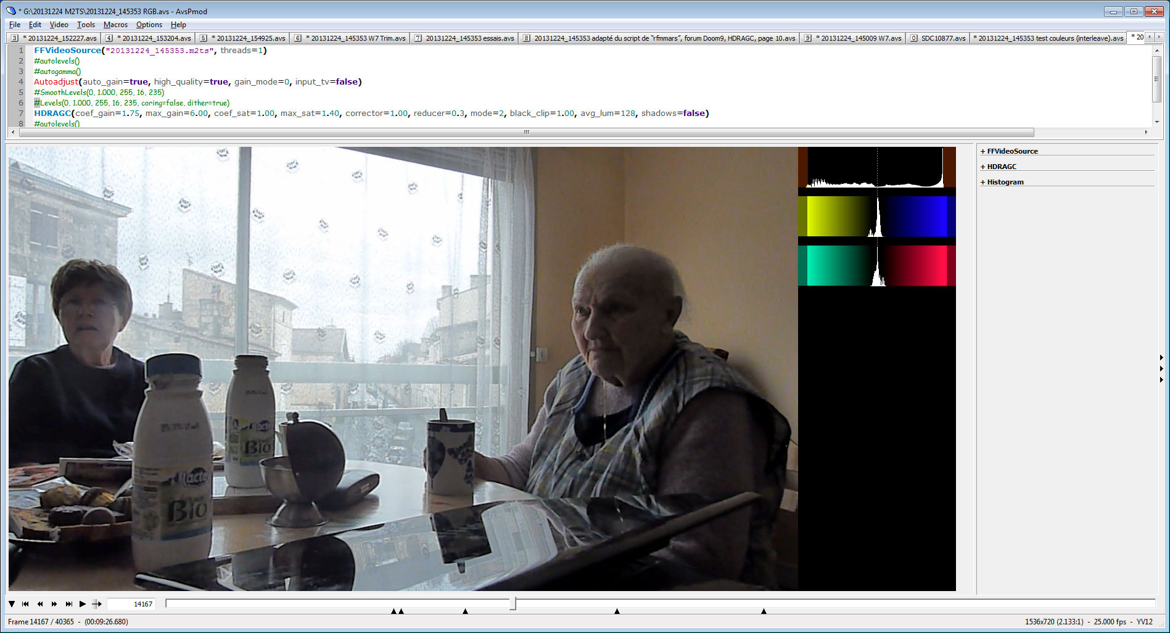Click the coef_gain=1.75 parameter in HDRAGC line

click(108, 114)
